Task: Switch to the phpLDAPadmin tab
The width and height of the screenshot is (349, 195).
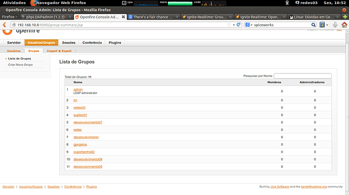Action: point(47,17)
